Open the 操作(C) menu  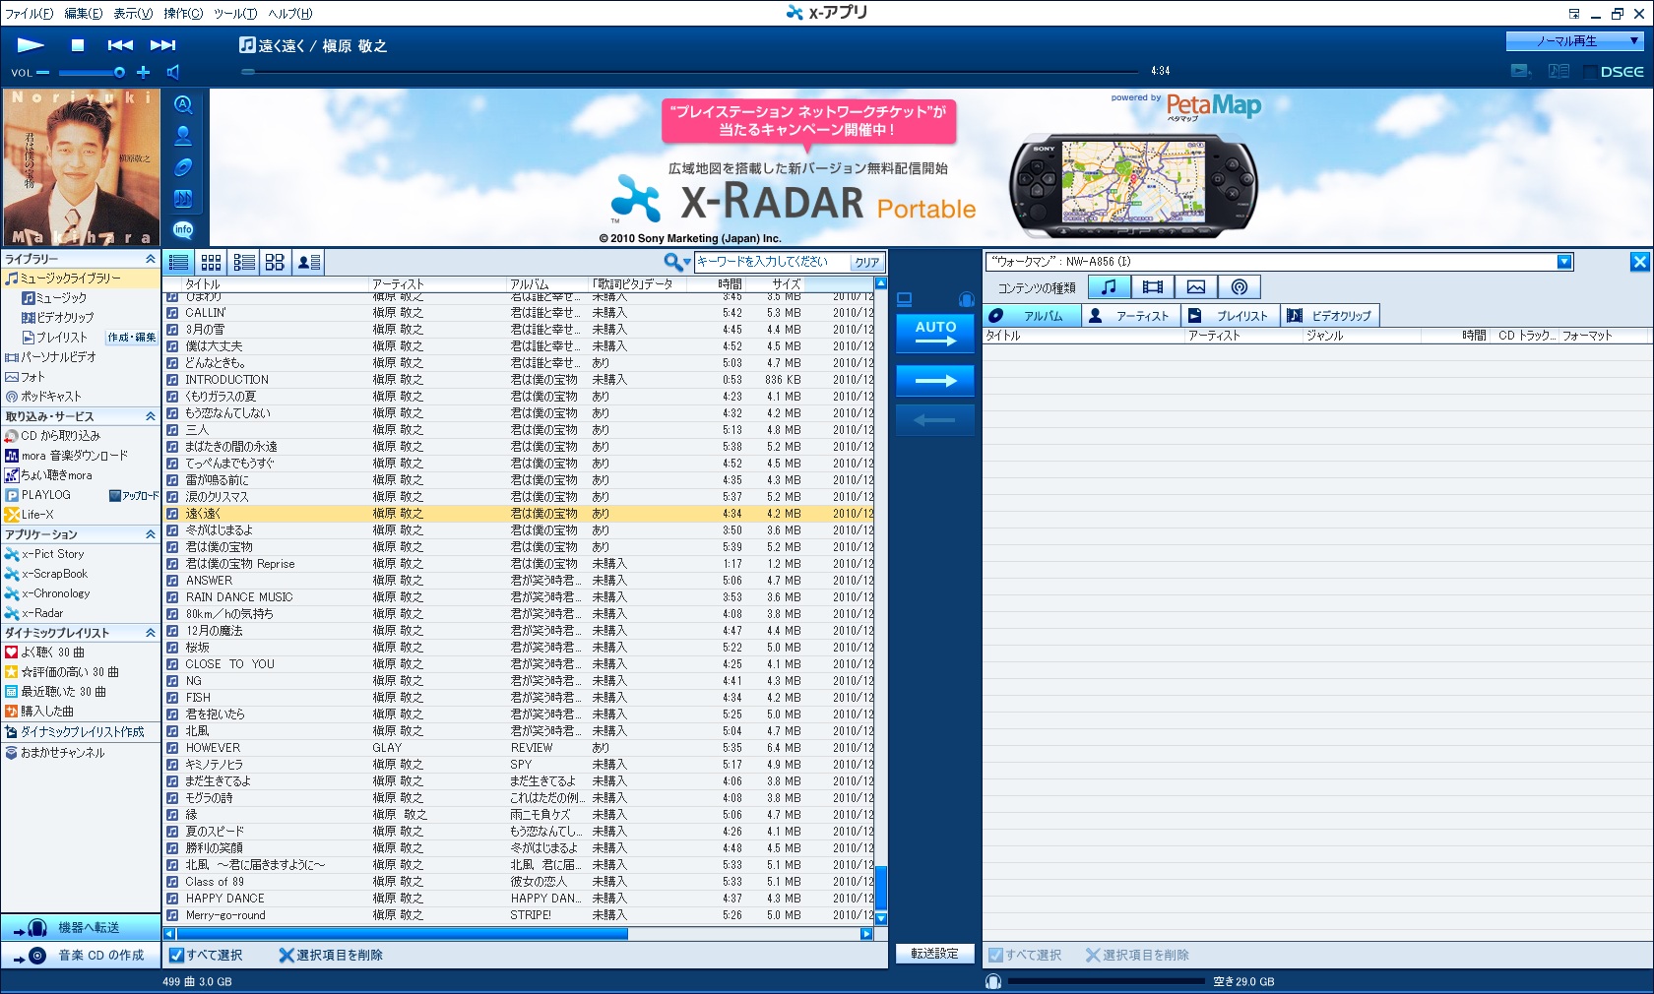(x=183, y=14)
